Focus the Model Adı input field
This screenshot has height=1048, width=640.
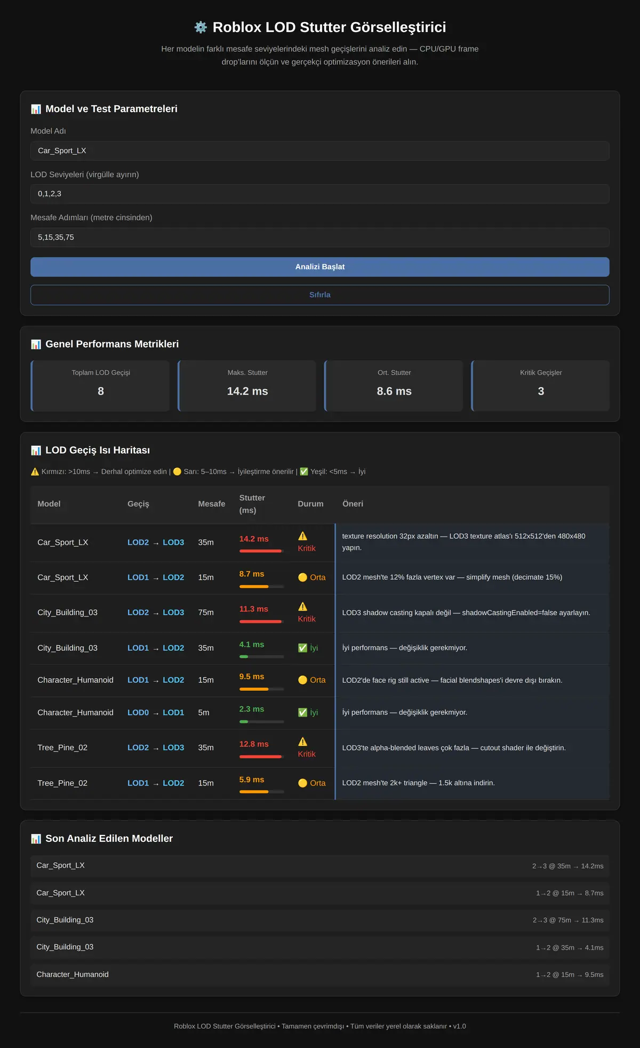coord(320,151)
